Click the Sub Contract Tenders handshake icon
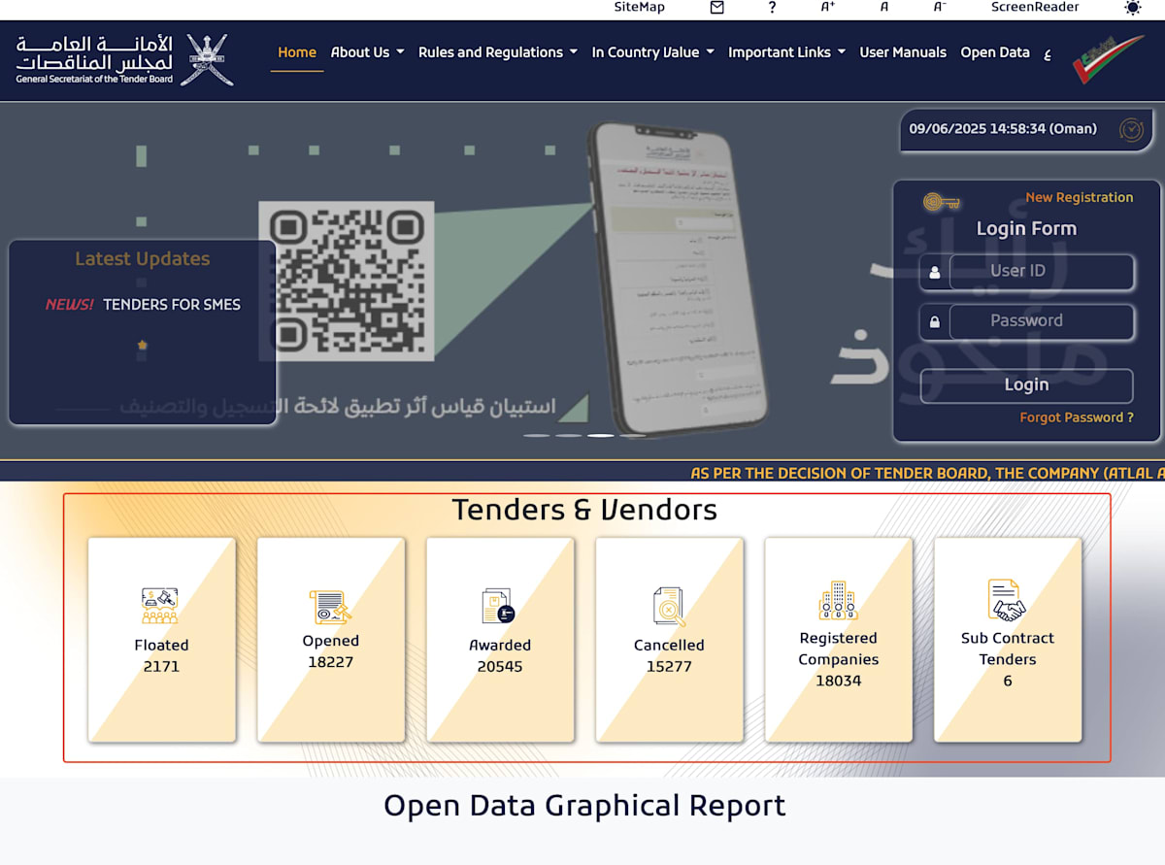Viewport: 1165px width, 865px height. click(1007, 600)
